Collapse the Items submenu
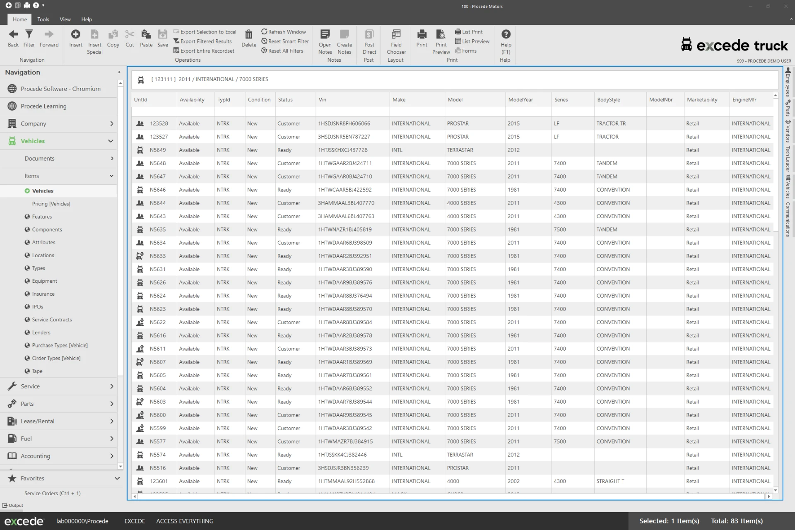This screenshot has width=795, height=530. click(x=111, y=176)
